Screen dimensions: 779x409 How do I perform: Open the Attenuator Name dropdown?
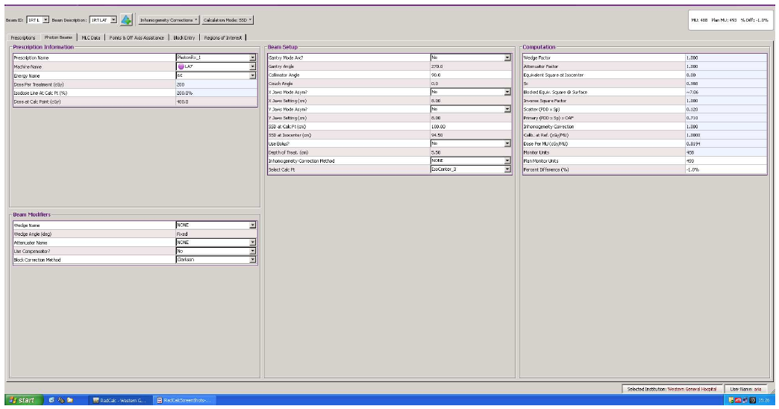(252, 243)
